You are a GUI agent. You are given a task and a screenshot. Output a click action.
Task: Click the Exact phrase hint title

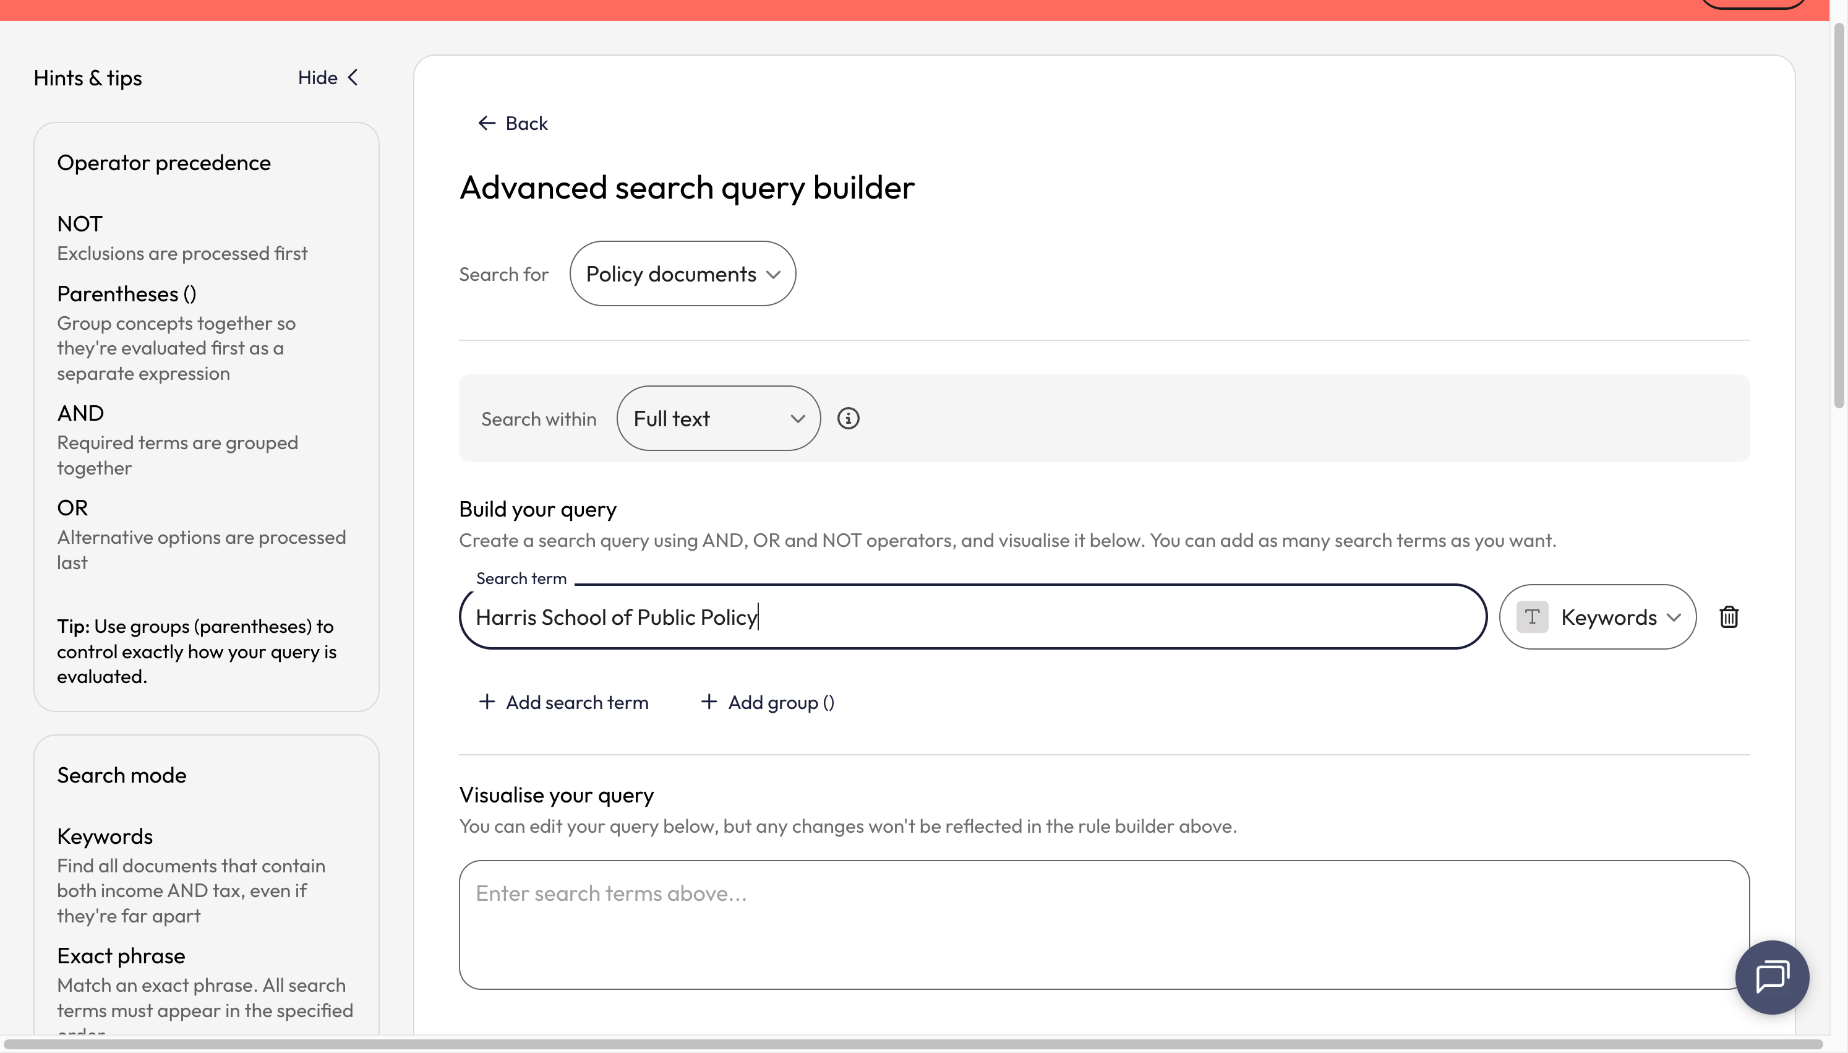tap(121, 956)
